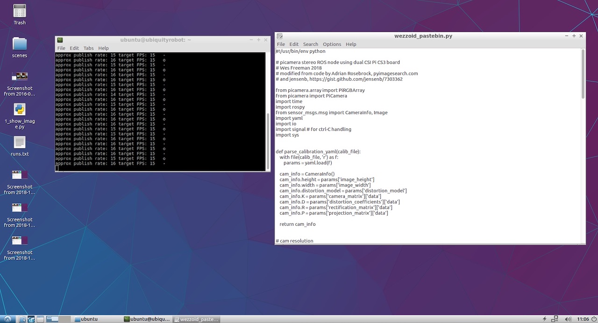598x323 pixels.
Task: Click terminal line with publish rate 14
Action: (110, 94)
